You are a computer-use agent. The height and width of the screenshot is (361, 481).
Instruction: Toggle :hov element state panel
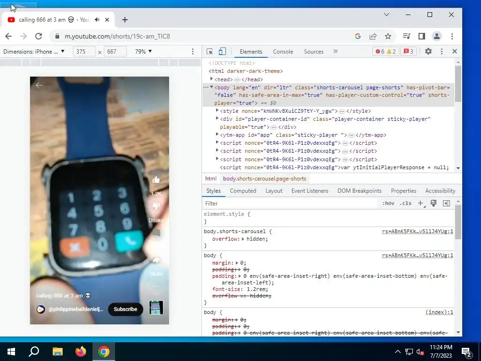pyautogui.click(x=388, y=203)
